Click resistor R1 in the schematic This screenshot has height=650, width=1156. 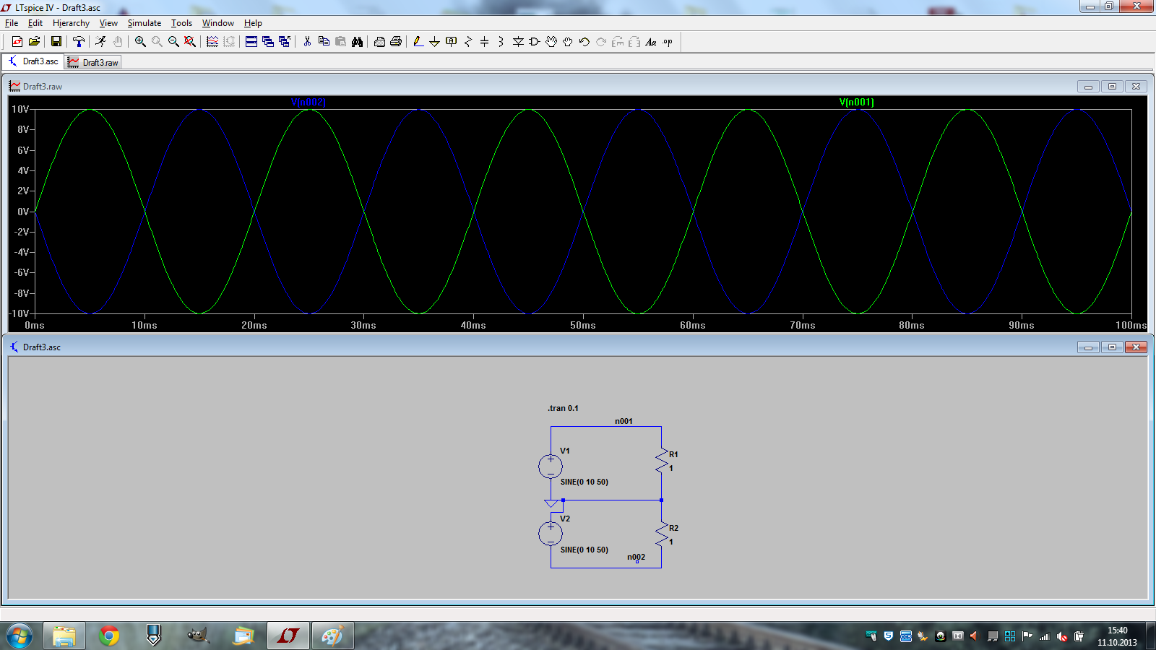click(661, 461)
